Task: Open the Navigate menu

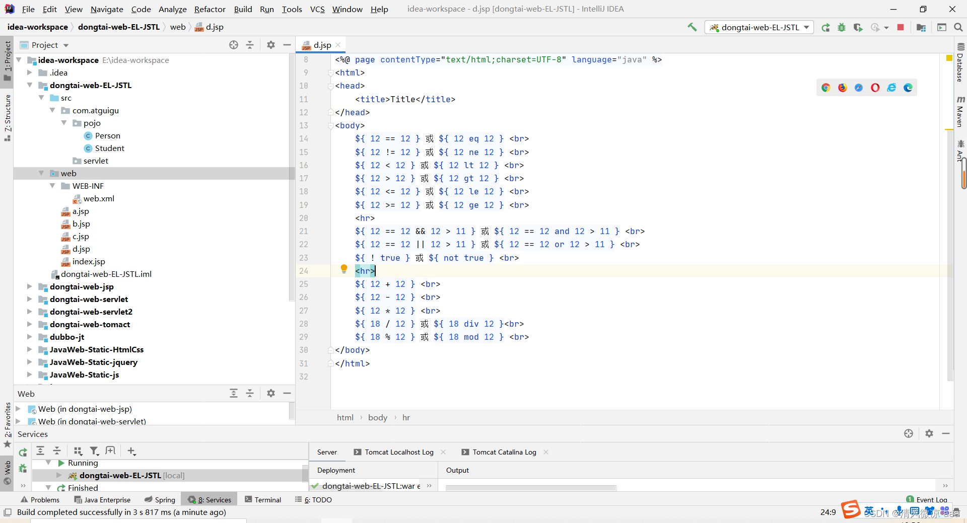Action: (107, 9)
